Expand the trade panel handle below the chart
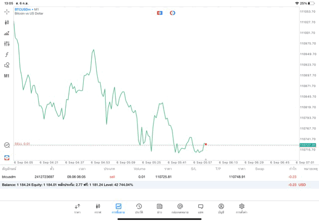319x222 pixels. click(x=206, y=160)
